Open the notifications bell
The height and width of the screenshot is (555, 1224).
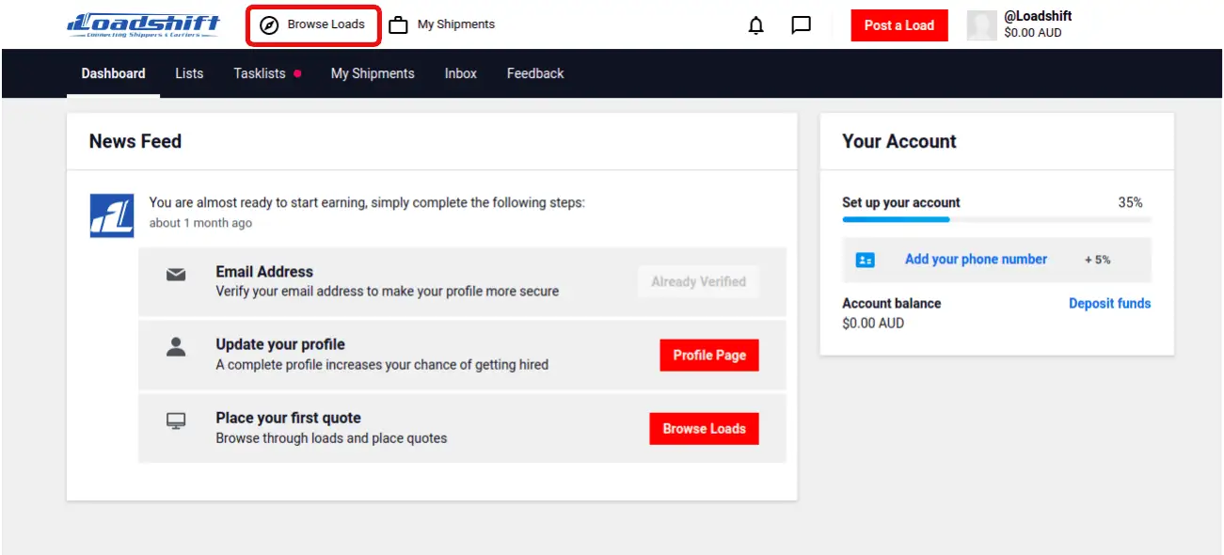(x=755, y=25)
